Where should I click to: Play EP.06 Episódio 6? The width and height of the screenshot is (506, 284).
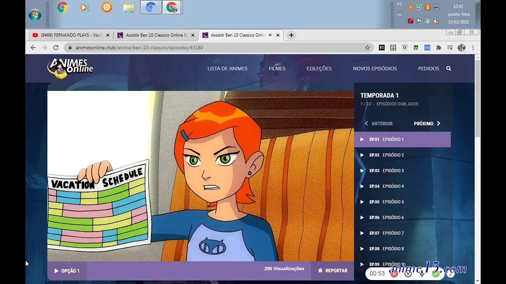(x=402, y=217)
